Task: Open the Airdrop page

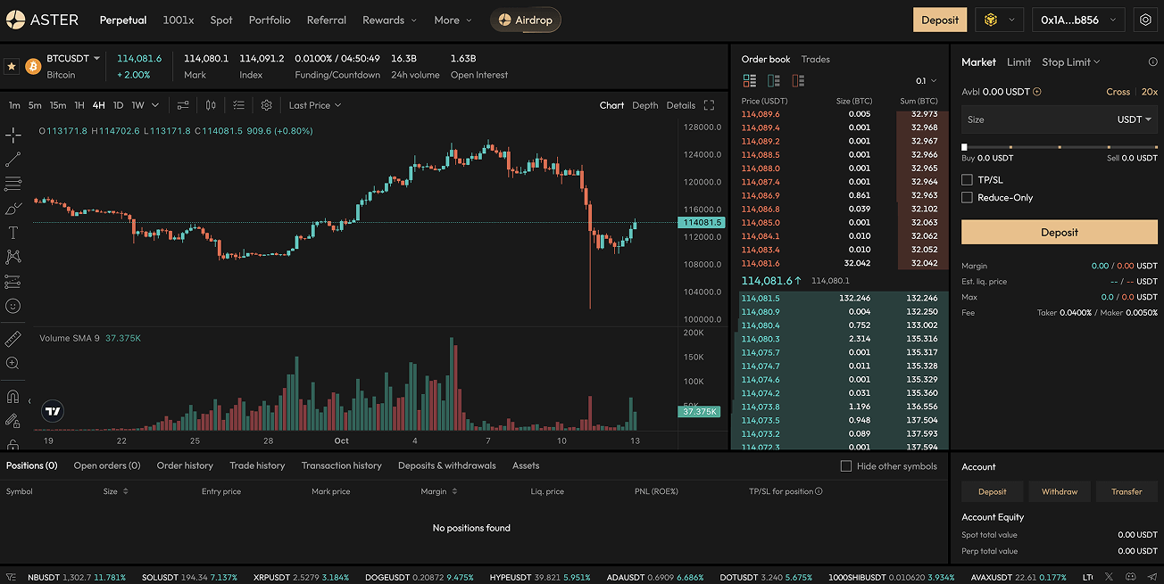Action: 526,20
